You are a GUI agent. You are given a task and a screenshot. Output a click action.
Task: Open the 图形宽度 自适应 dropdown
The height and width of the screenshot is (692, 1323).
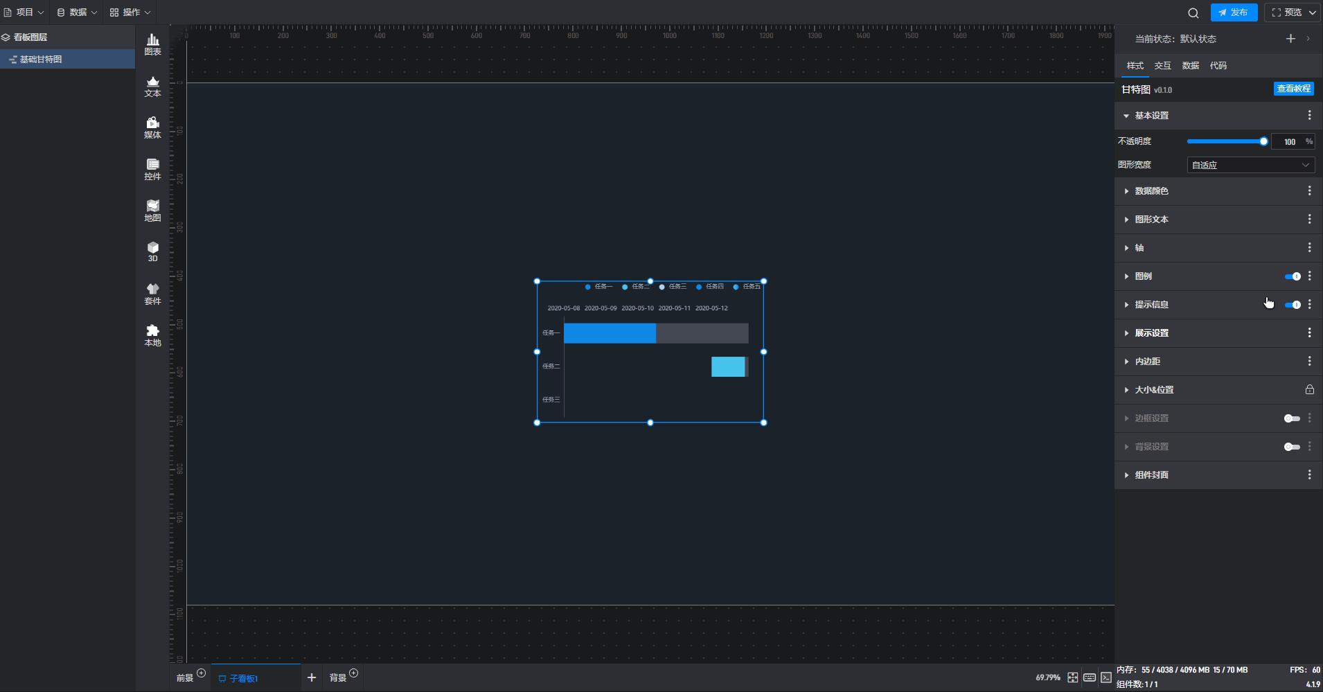pyautogui.click(x=1250, y=165)
